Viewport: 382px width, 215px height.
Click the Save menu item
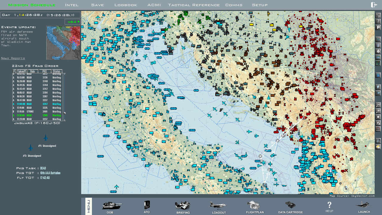tap(98, 5)
